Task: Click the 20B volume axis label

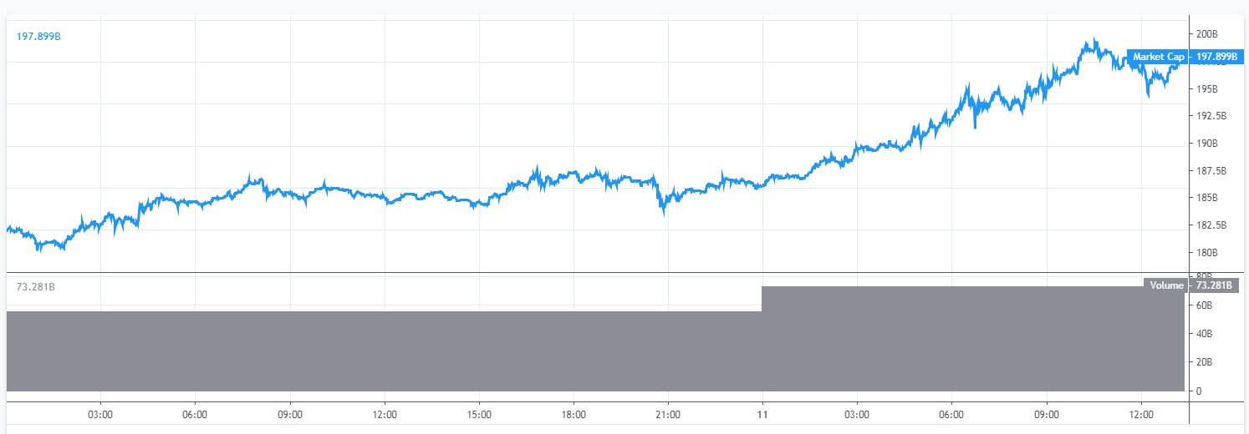Action: (1204, 362)
